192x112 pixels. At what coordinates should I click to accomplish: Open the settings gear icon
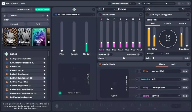188,3
